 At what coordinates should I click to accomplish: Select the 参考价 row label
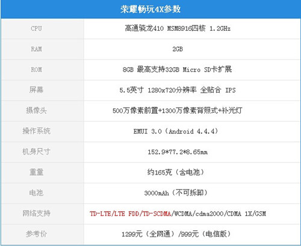tap(36, 234)
